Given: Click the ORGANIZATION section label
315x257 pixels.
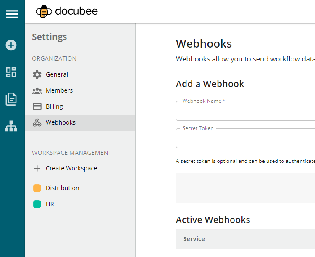Looking at the screenshot, I should coord(54,58).
